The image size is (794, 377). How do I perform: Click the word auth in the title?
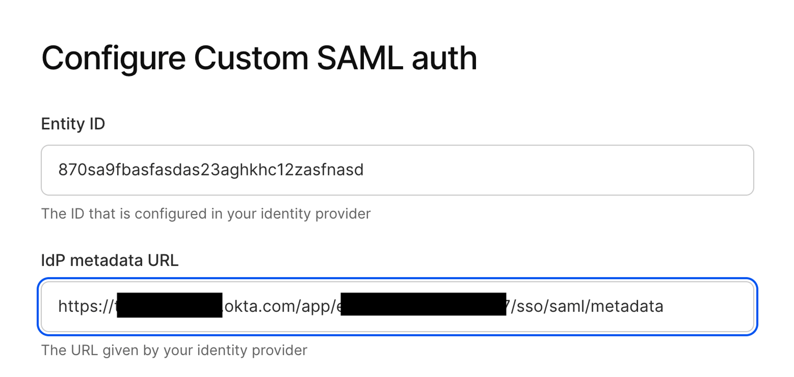tap(445, 58)
